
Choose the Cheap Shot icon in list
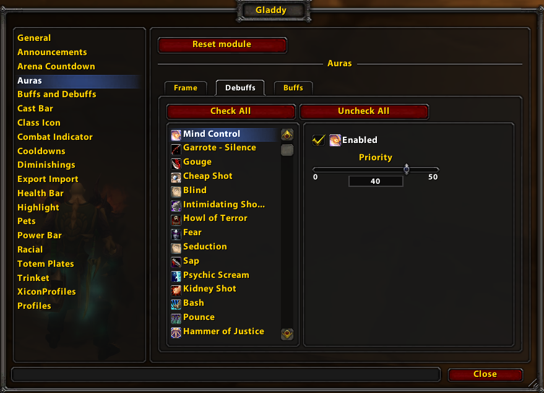[x=176, y=178]
